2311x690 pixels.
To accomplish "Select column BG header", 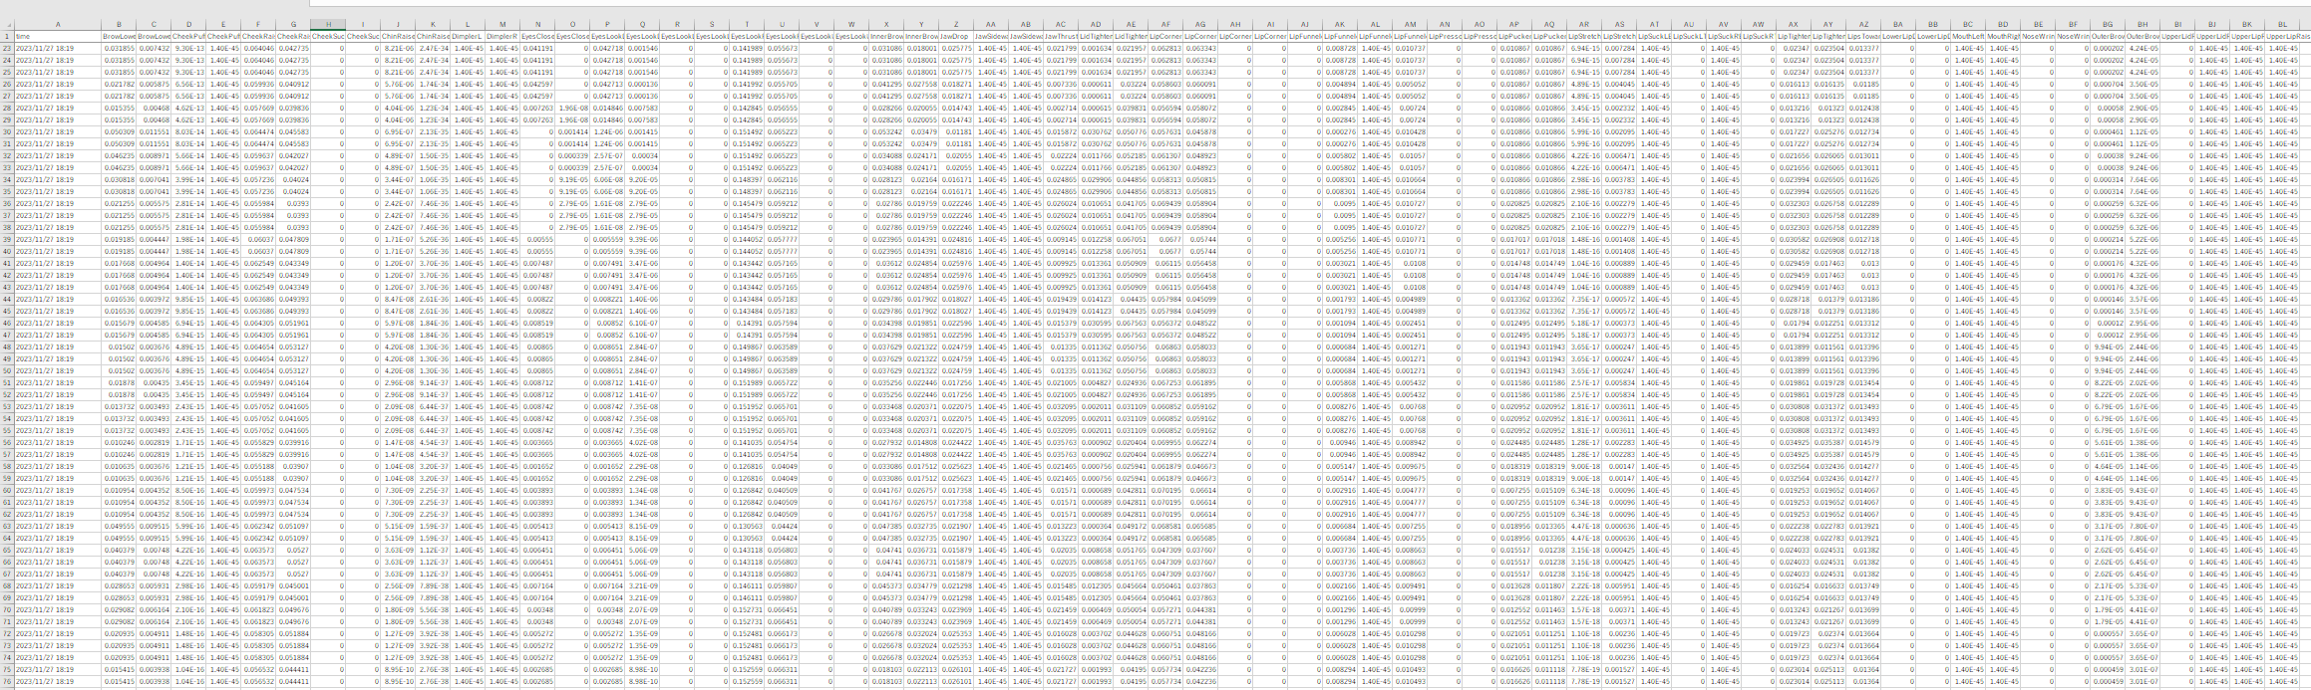I will coord(2108,24).
